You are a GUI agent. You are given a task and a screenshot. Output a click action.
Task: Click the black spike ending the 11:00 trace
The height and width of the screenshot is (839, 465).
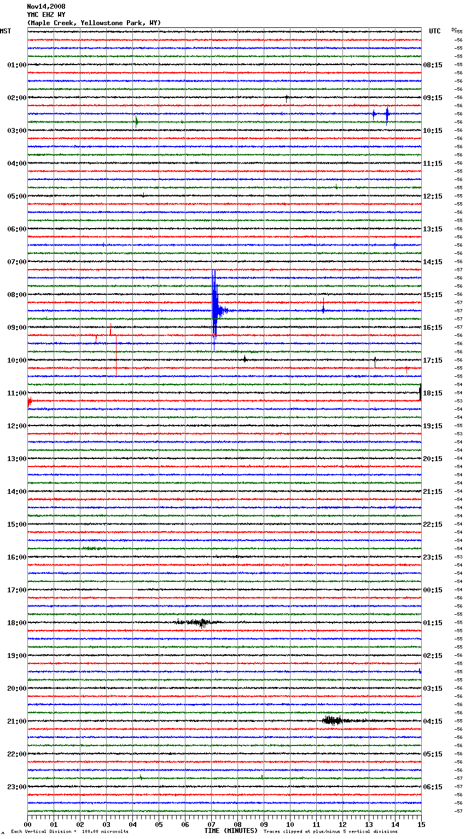(420, 393)
